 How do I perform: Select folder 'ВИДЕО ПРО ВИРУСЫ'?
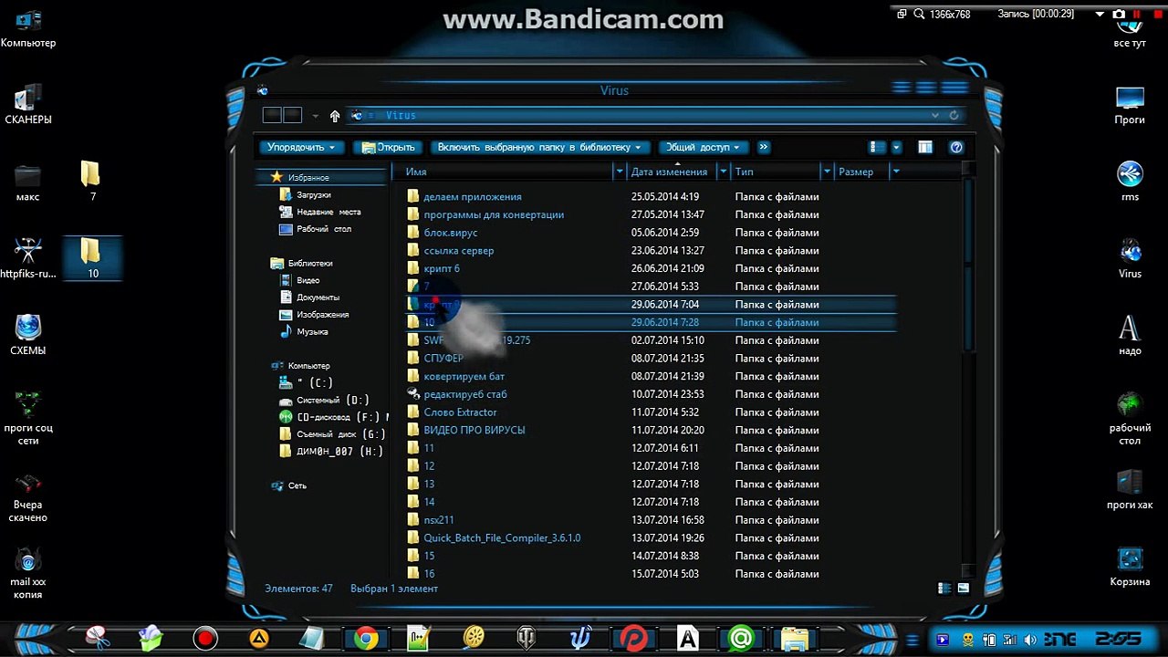tap(474, 430)
